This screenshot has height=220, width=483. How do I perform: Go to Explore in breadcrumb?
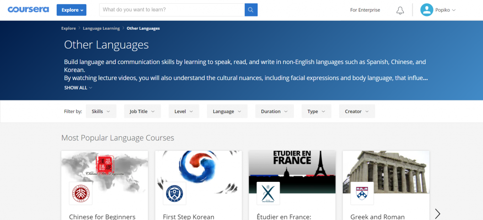tap(68, 28)
